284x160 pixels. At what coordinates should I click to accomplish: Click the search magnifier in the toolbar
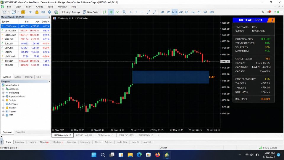click(x=263, y=12)
